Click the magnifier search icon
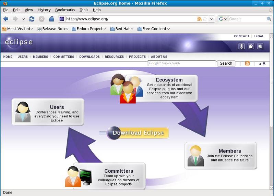Screen dimensions: 274x196 point(269,19)
